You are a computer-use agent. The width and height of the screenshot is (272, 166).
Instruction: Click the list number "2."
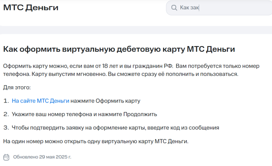coord(6,114)
